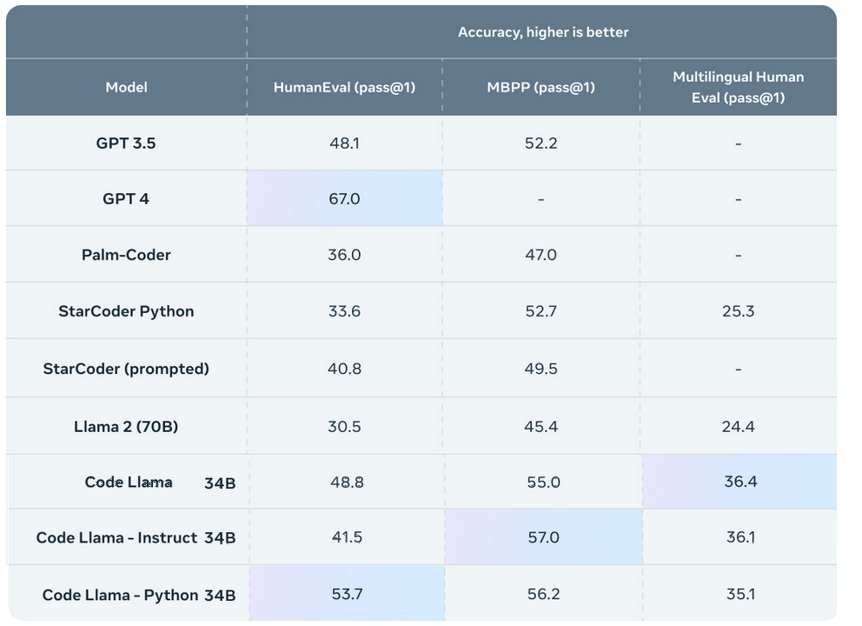Viewport: 862px width, 626px height.
Task: Click the Model column header
Action: (126, 87)
